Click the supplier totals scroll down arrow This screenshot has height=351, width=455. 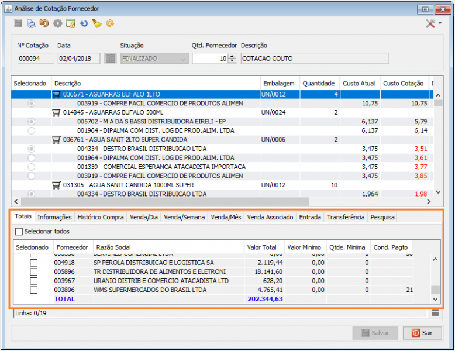pos(435,299)
